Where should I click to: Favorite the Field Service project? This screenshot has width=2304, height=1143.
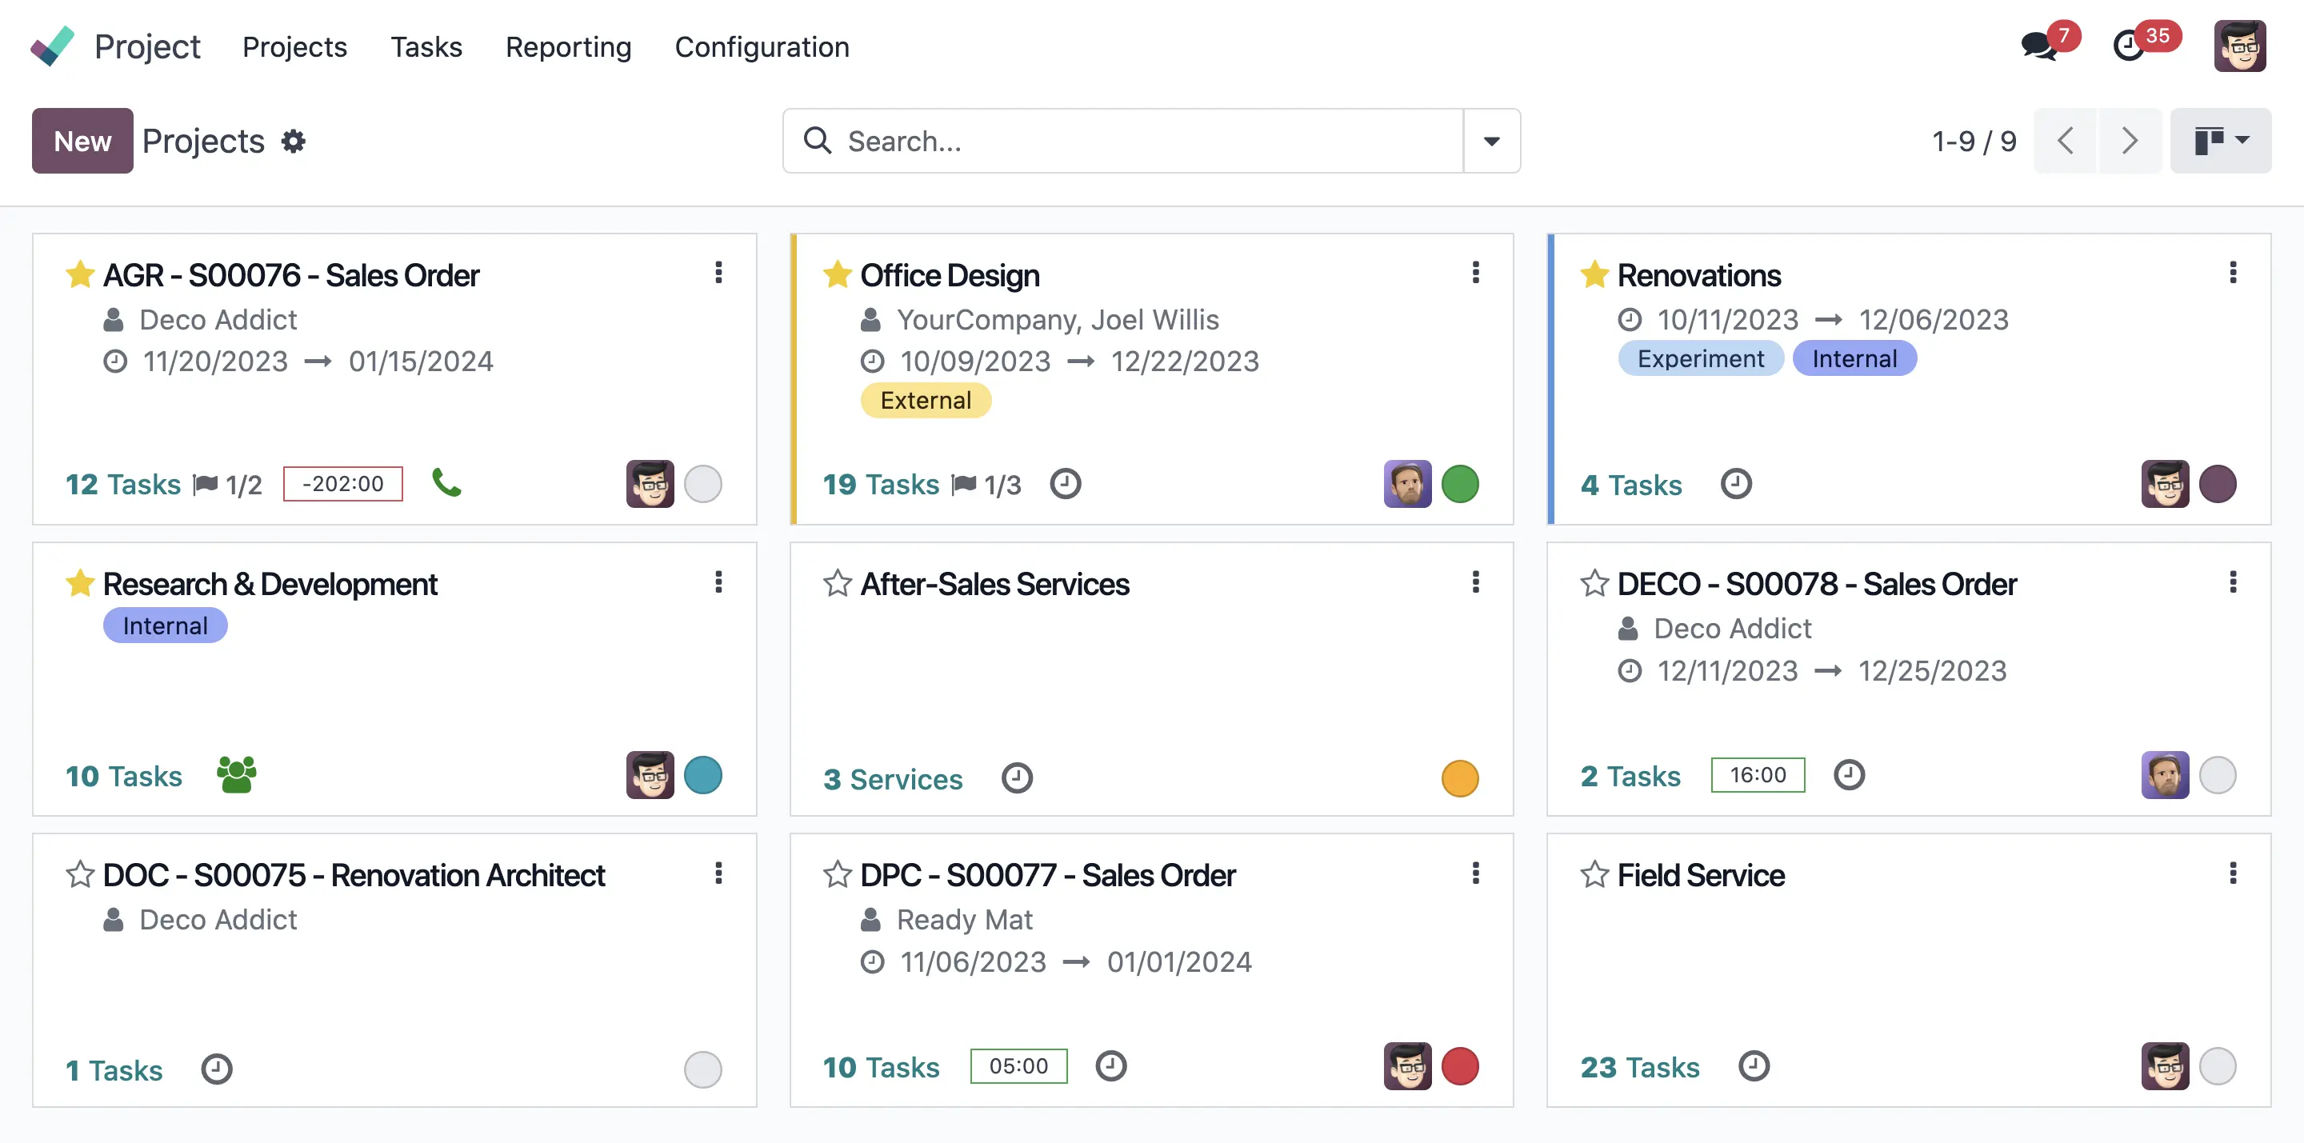(1594, 873)
